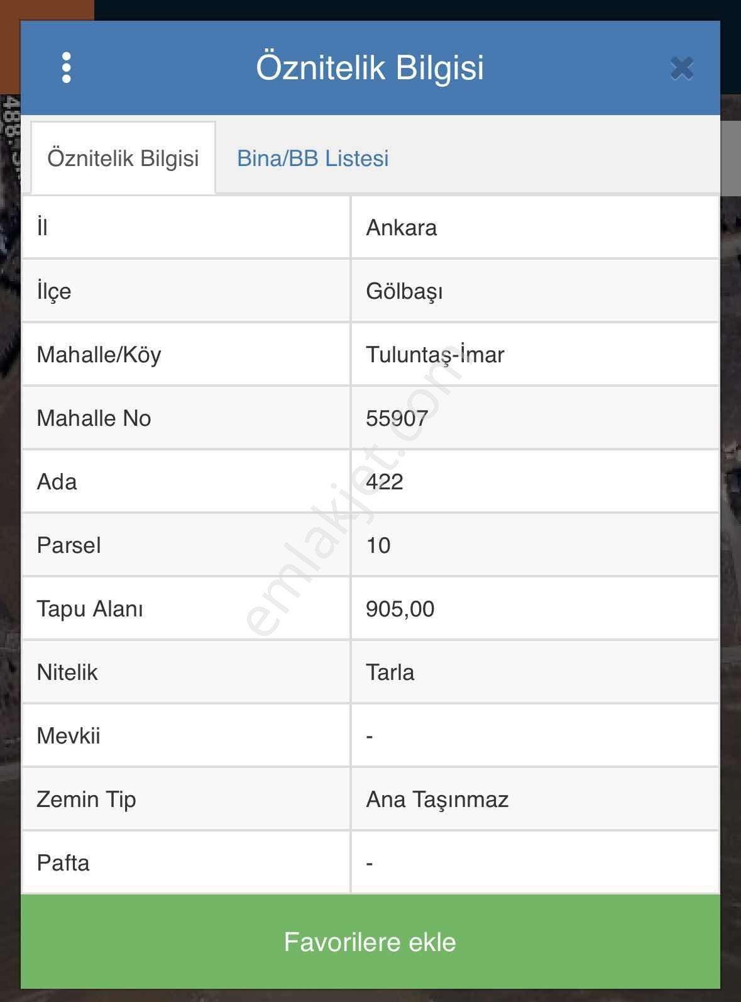Click the Mahalle No value 55907
This screenshot has width=741, height=1002.
(x=397, y=418)
